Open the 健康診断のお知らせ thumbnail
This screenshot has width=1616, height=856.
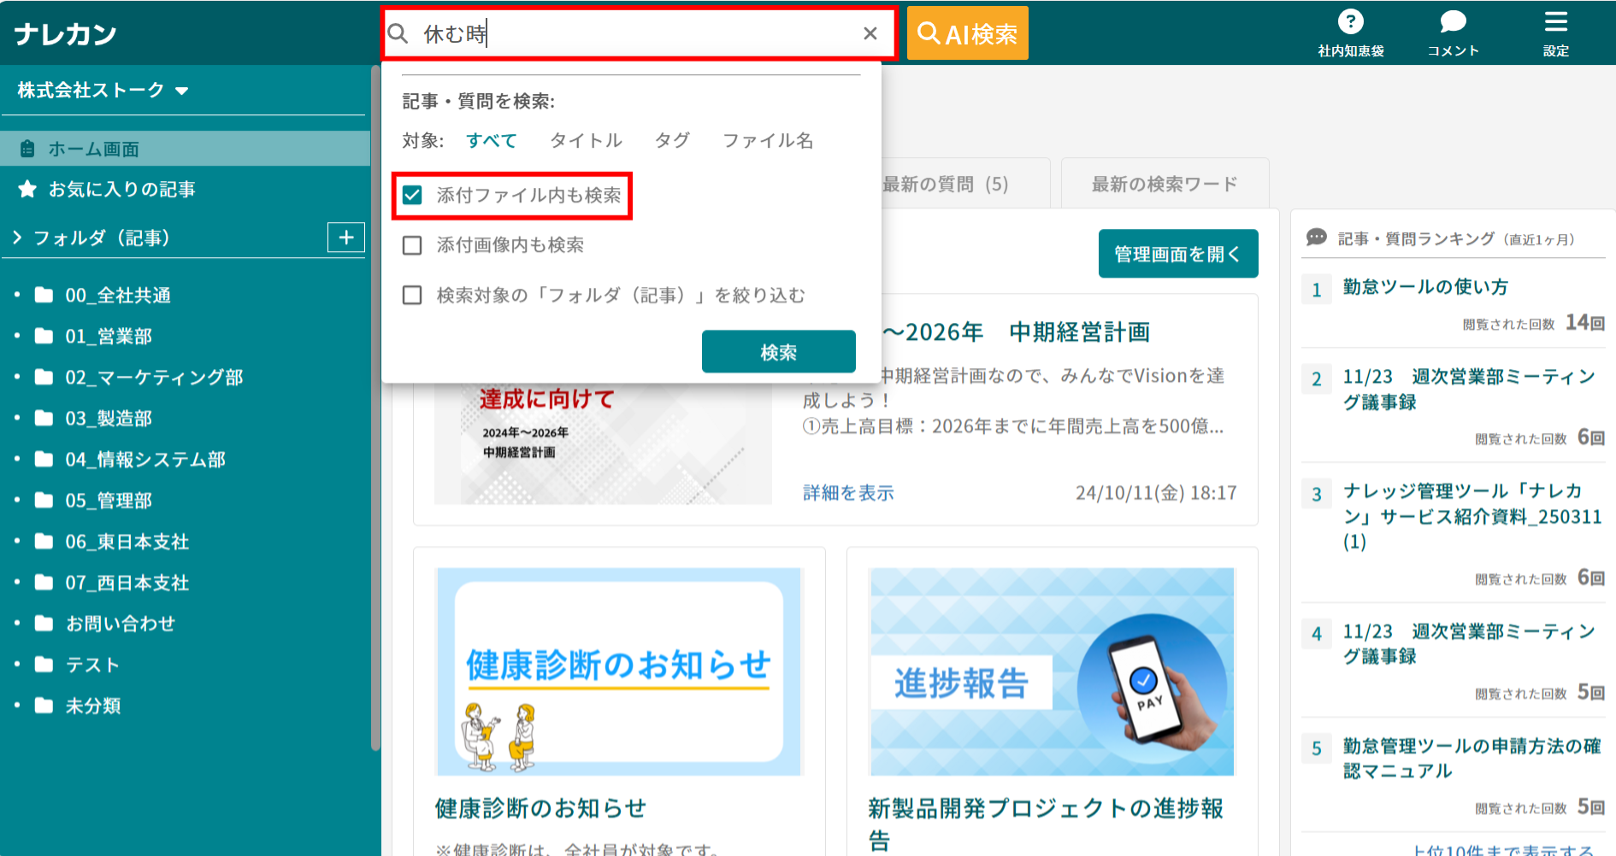(x=617, y=671)
